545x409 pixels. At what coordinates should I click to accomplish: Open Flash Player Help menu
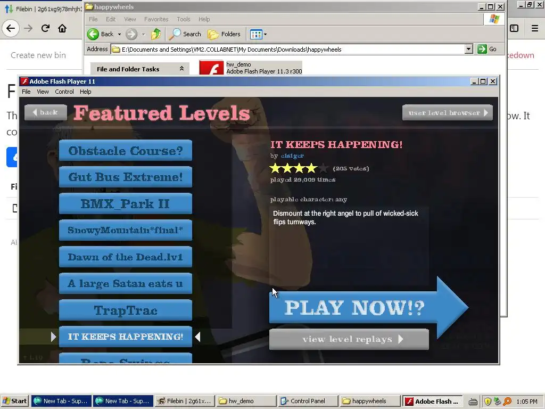click(86, 92)
